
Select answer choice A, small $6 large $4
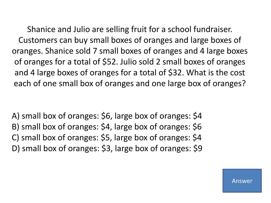pyautogui.click(x=107, y=116)
